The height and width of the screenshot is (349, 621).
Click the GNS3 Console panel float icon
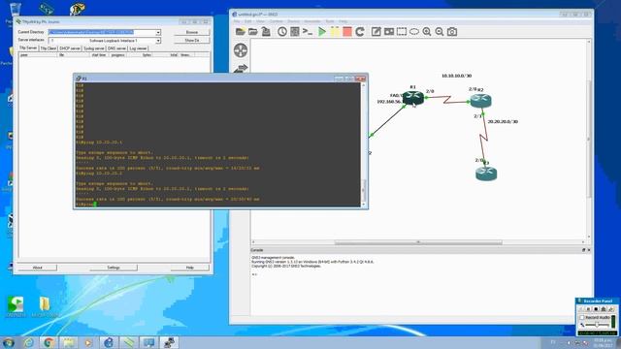[x=583, y=250]
